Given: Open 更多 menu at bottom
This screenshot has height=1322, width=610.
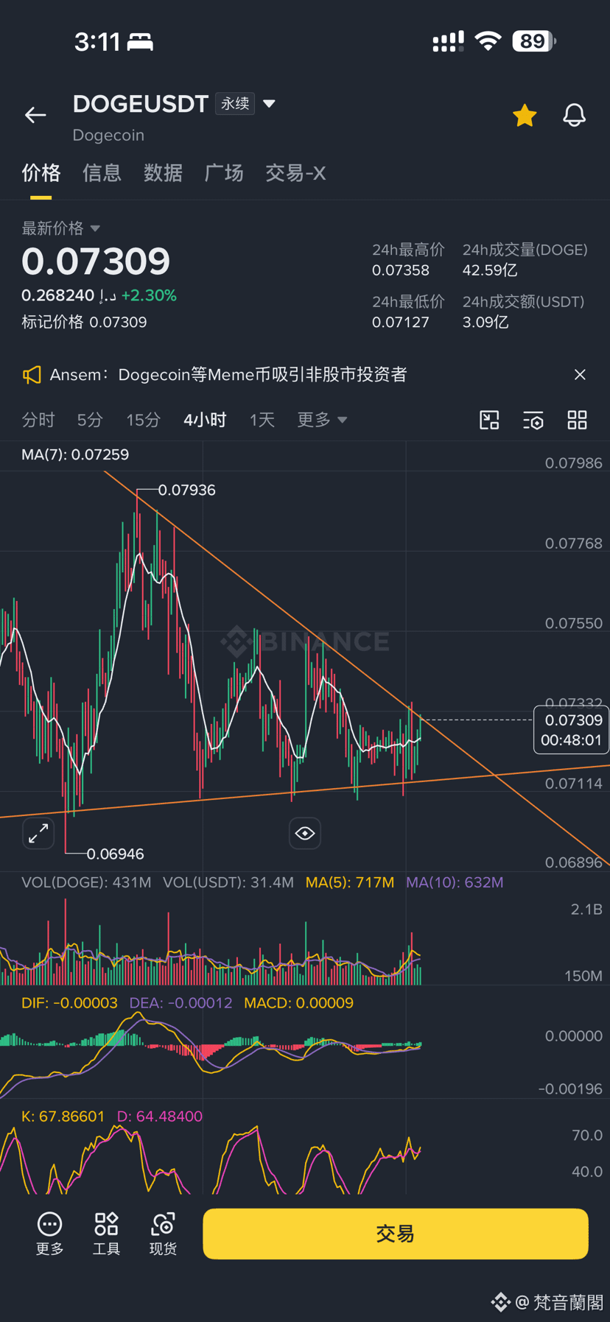Looking at the screenshot, I should click(x=49, y=1234).
